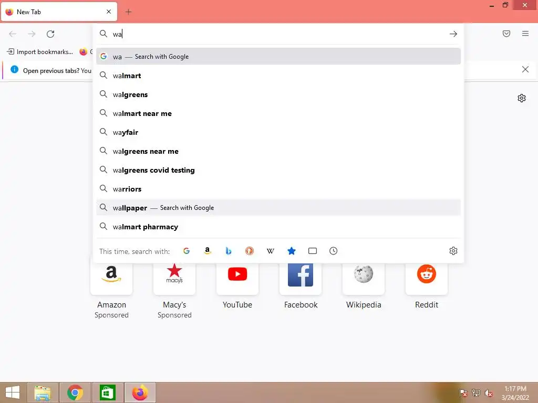Launch Google Chrome from the taskbar

(x=75, y=393)
